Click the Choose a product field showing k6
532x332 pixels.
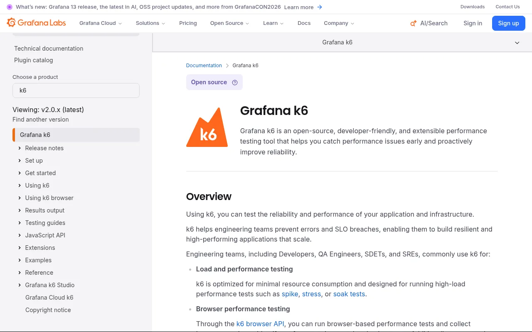pyautogui.click(x=76, y=90)
